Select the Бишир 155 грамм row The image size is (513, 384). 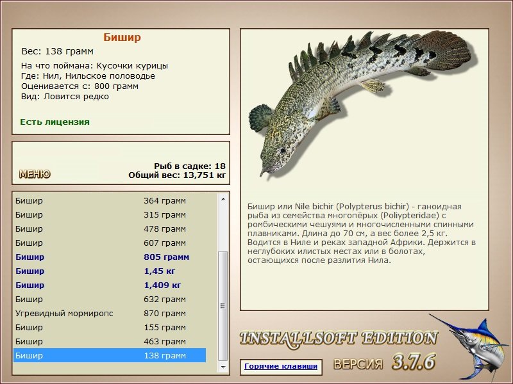pos(110,327)
